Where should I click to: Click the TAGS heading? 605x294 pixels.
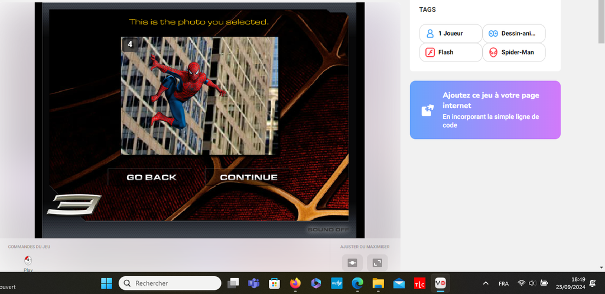point(427,9)
